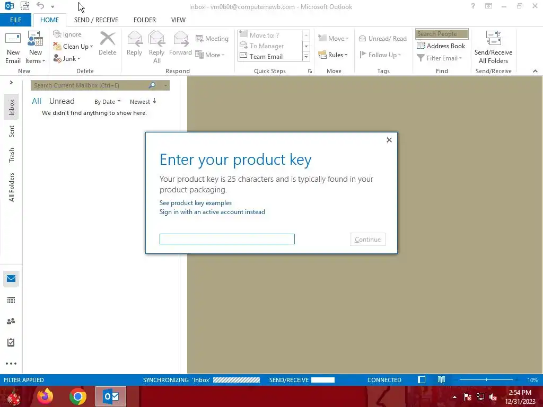Screen dimensions: 543x407
Task: Open All Folders in sidebar
Action: pos(12,187)
